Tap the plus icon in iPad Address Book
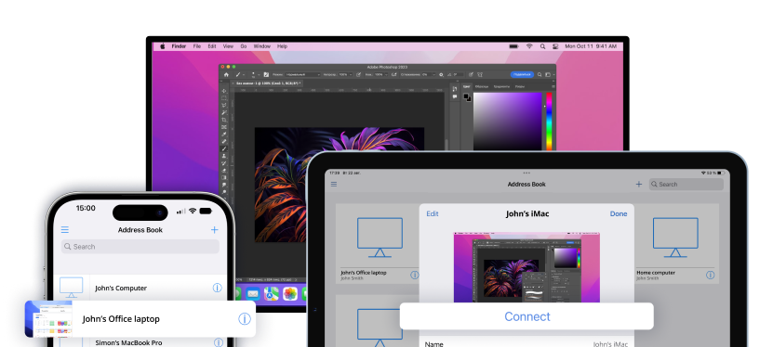Viewport: 773px width, 347px height. 639,185
